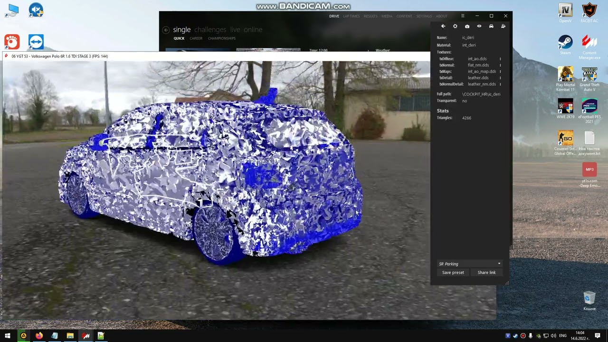Open options for txMaps int_ao_map.dds texture
608x342 pixels.
tap(500, 71)
